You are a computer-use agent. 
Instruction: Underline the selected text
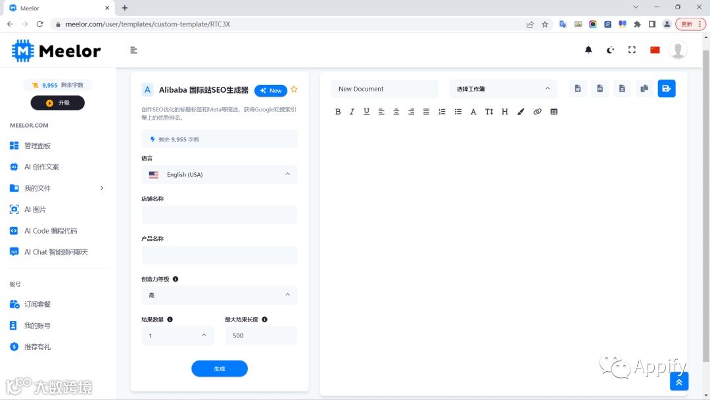(x=366, y=111)
